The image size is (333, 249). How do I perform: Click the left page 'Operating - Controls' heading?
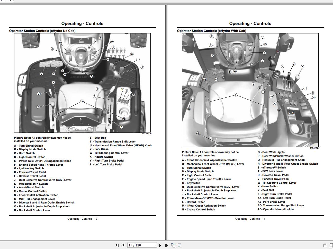click(x=82, y=23)
